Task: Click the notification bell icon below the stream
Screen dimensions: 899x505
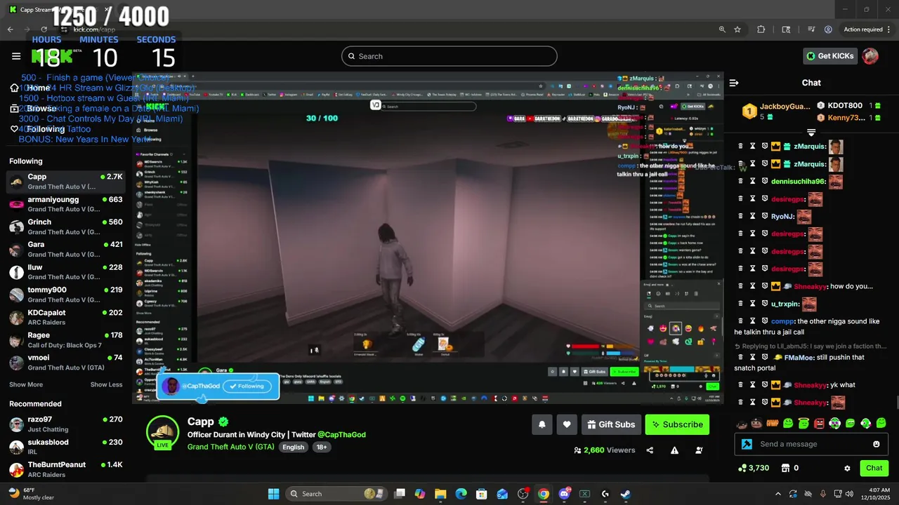Action: tap(542, 424)
